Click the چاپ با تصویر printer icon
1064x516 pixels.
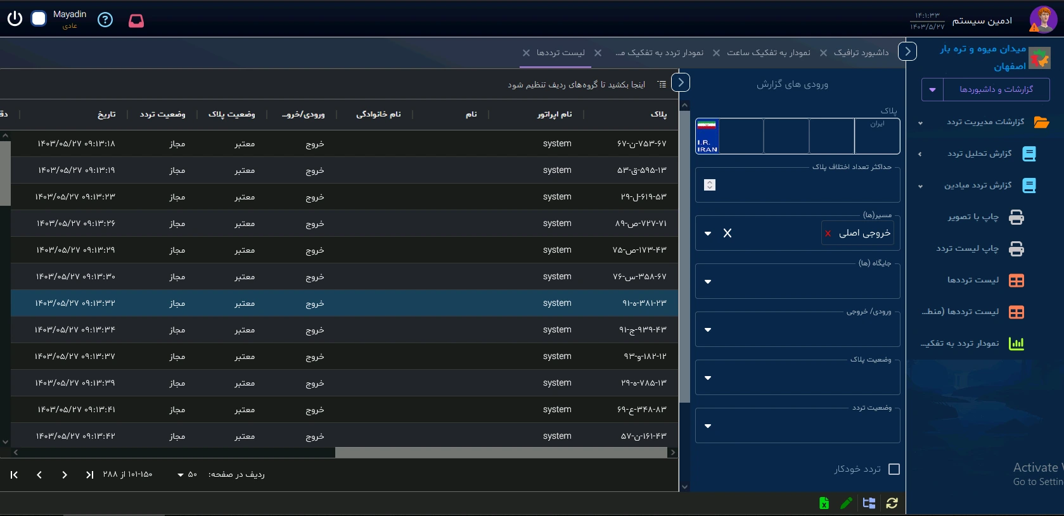(1016, 217)
